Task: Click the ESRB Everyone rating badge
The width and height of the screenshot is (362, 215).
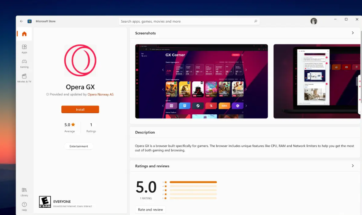Action: click(45, 202)
